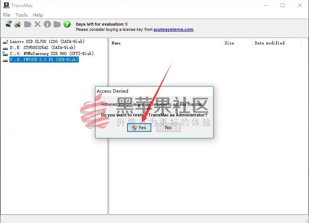This screenshot has height=223, width=309.
Task: Click the info toolbar icon
Action: [x=47, y=24]
